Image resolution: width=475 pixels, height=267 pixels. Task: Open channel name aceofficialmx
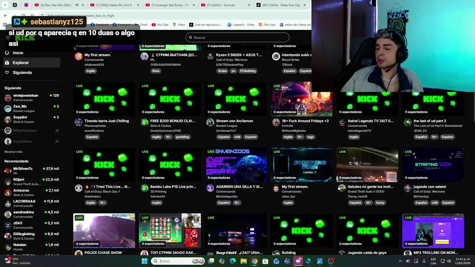(x=94, y=131)
